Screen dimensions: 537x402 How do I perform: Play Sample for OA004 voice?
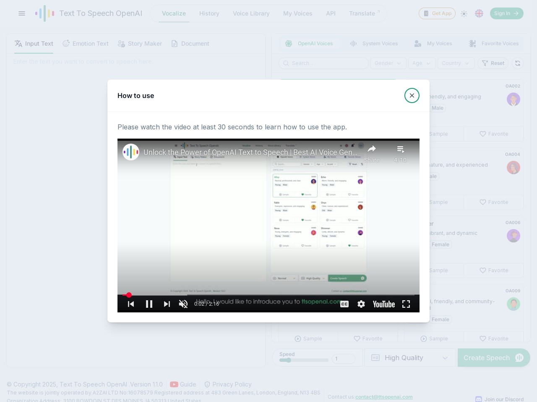(438, 202)
